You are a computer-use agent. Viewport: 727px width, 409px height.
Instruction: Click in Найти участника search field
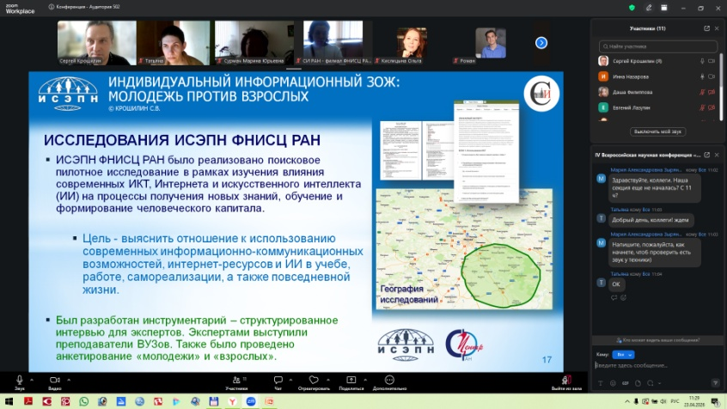tap(658, 46)
